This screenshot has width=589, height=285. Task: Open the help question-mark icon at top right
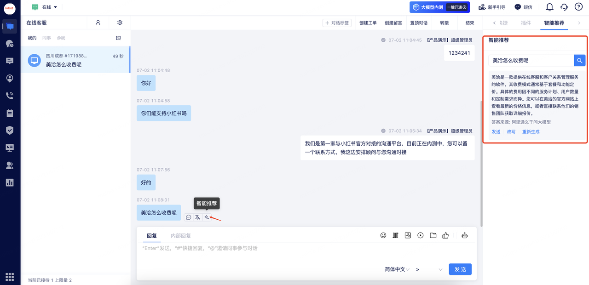tap(578, 7)
